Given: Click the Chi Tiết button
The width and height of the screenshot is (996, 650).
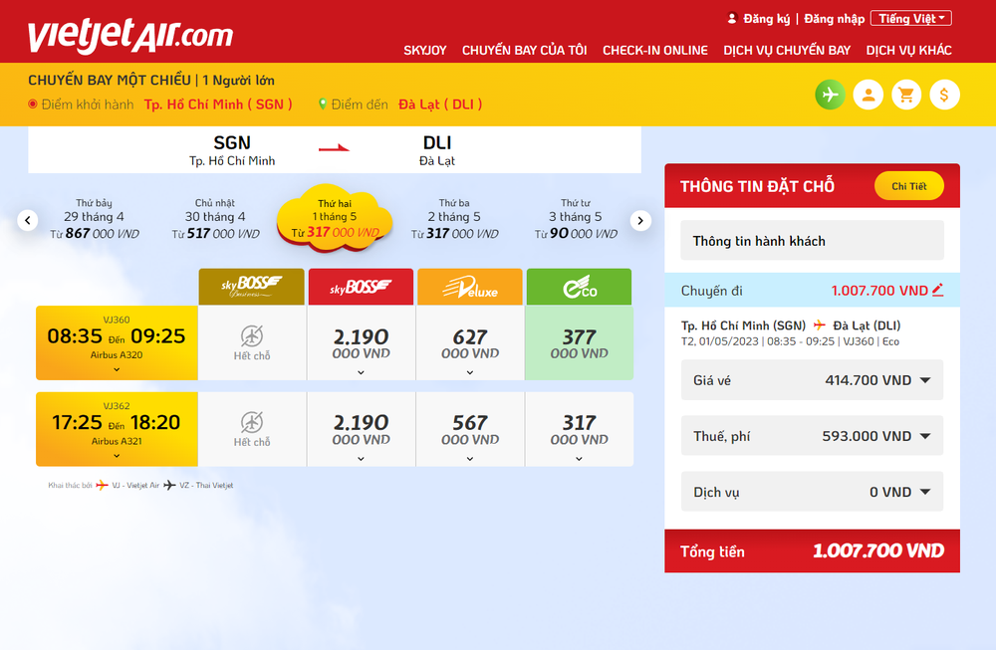Looking at the screenshot, I should pos(908,186).
